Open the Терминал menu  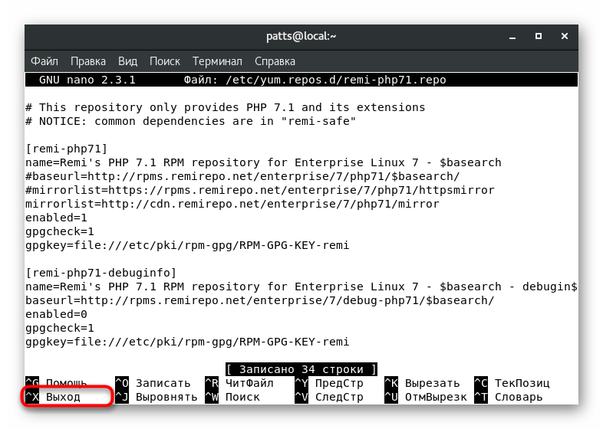click(x=217, y=61)
